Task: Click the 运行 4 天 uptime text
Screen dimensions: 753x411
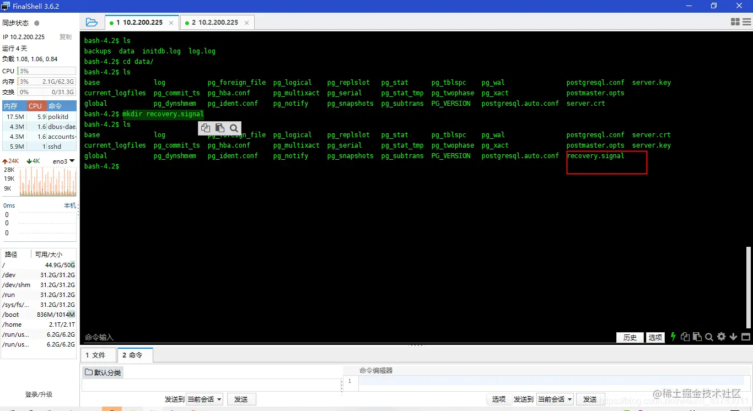Action: [x=15, y=48]
